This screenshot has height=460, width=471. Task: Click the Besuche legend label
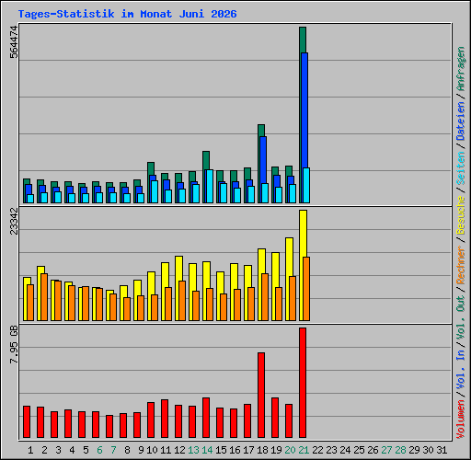tap(461, 215)
